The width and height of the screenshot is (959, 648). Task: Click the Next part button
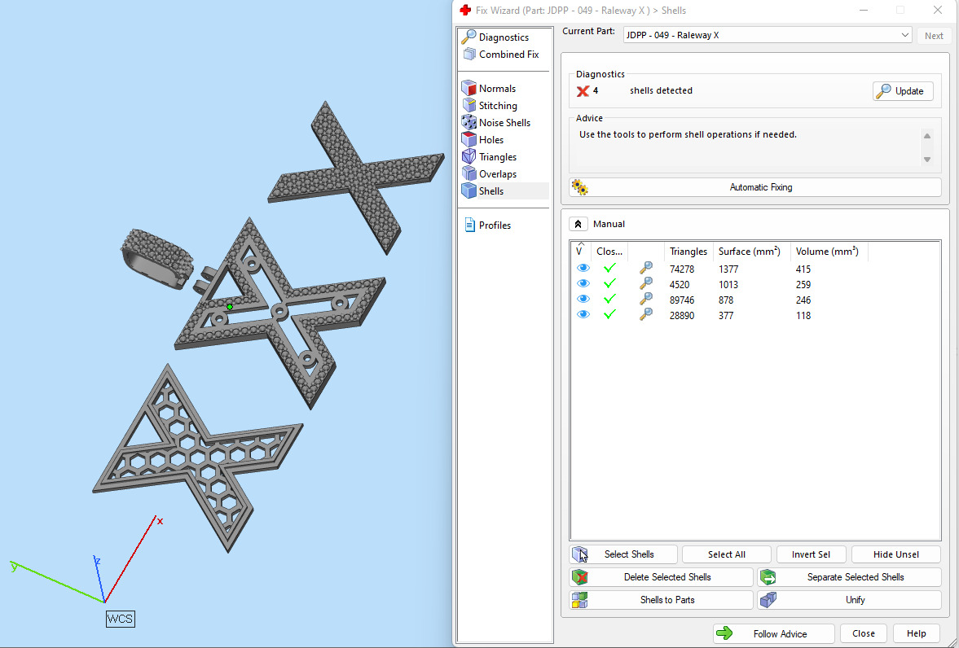coord(933,36)
